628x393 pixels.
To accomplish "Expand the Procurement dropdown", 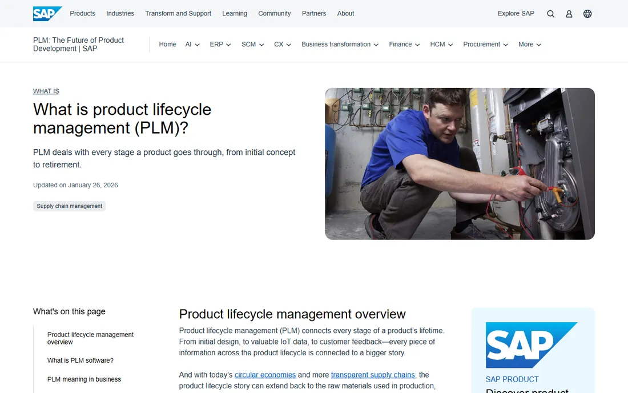I will click(485, 44).
